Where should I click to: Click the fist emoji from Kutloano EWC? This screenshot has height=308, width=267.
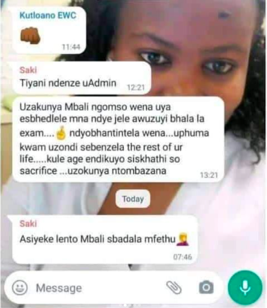pos(30,36)
